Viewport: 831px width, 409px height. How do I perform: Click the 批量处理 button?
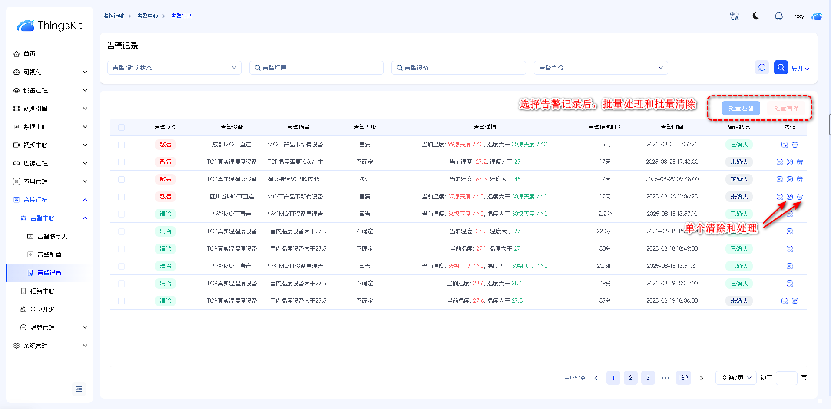tap(741, 108)
